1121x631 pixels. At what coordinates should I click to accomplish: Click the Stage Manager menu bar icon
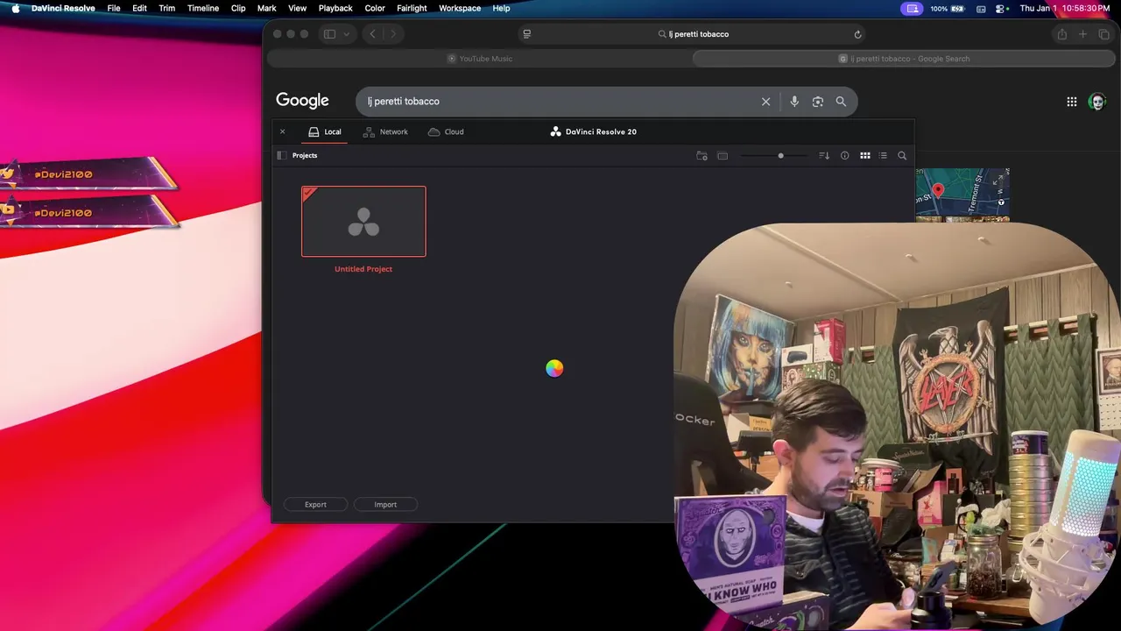(x=981, y=8)
